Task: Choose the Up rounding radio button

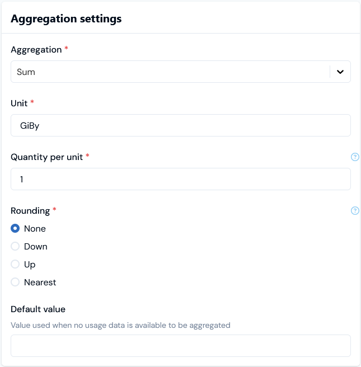Action: pos(15,264)
